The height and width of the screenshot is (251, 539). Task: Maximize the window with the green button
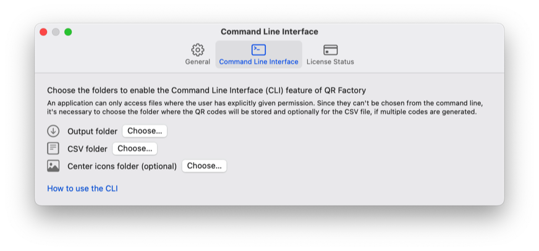click(68, 32)
